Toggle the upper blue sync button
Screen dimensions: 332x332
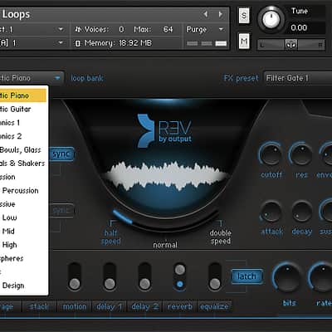pos(61,154)
